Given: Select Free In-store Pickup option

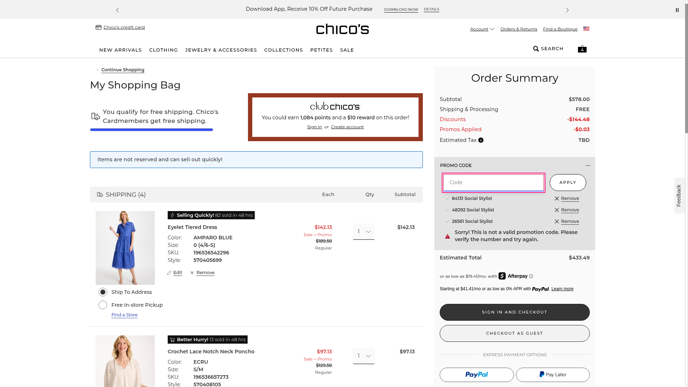Looking at the screenshot, I should pos(103,305).
